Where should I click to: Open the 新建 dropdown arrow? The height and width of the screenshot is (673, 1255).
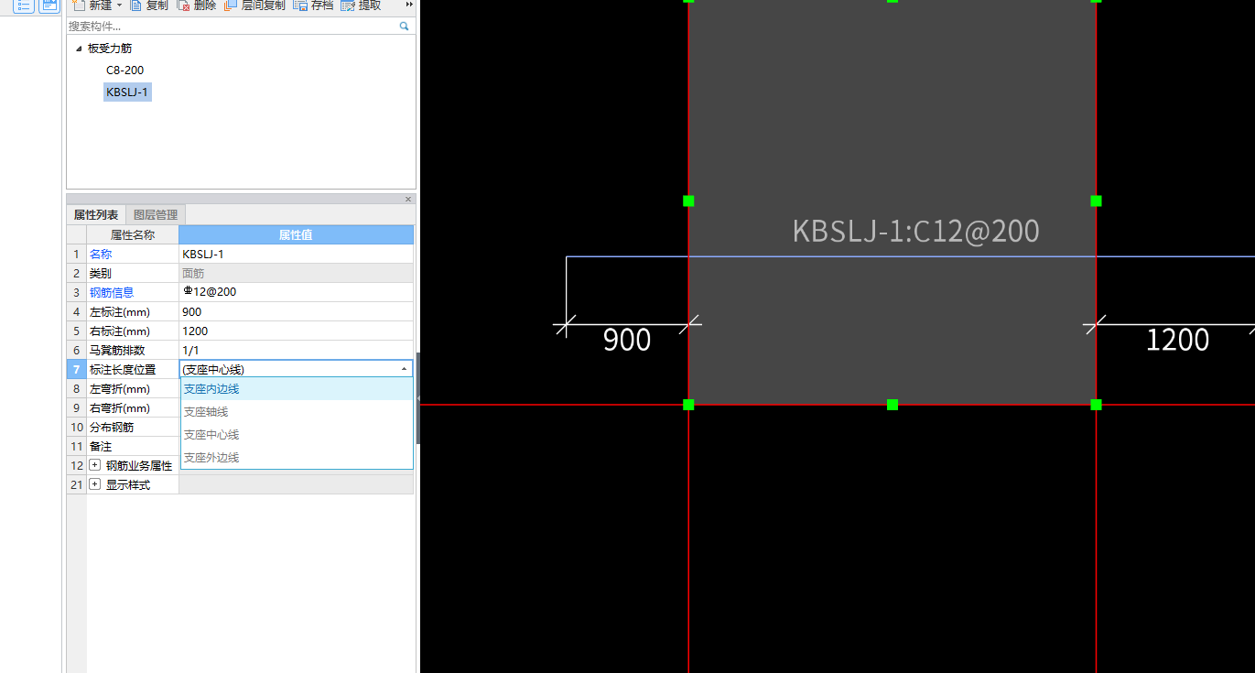coord(119,5)
